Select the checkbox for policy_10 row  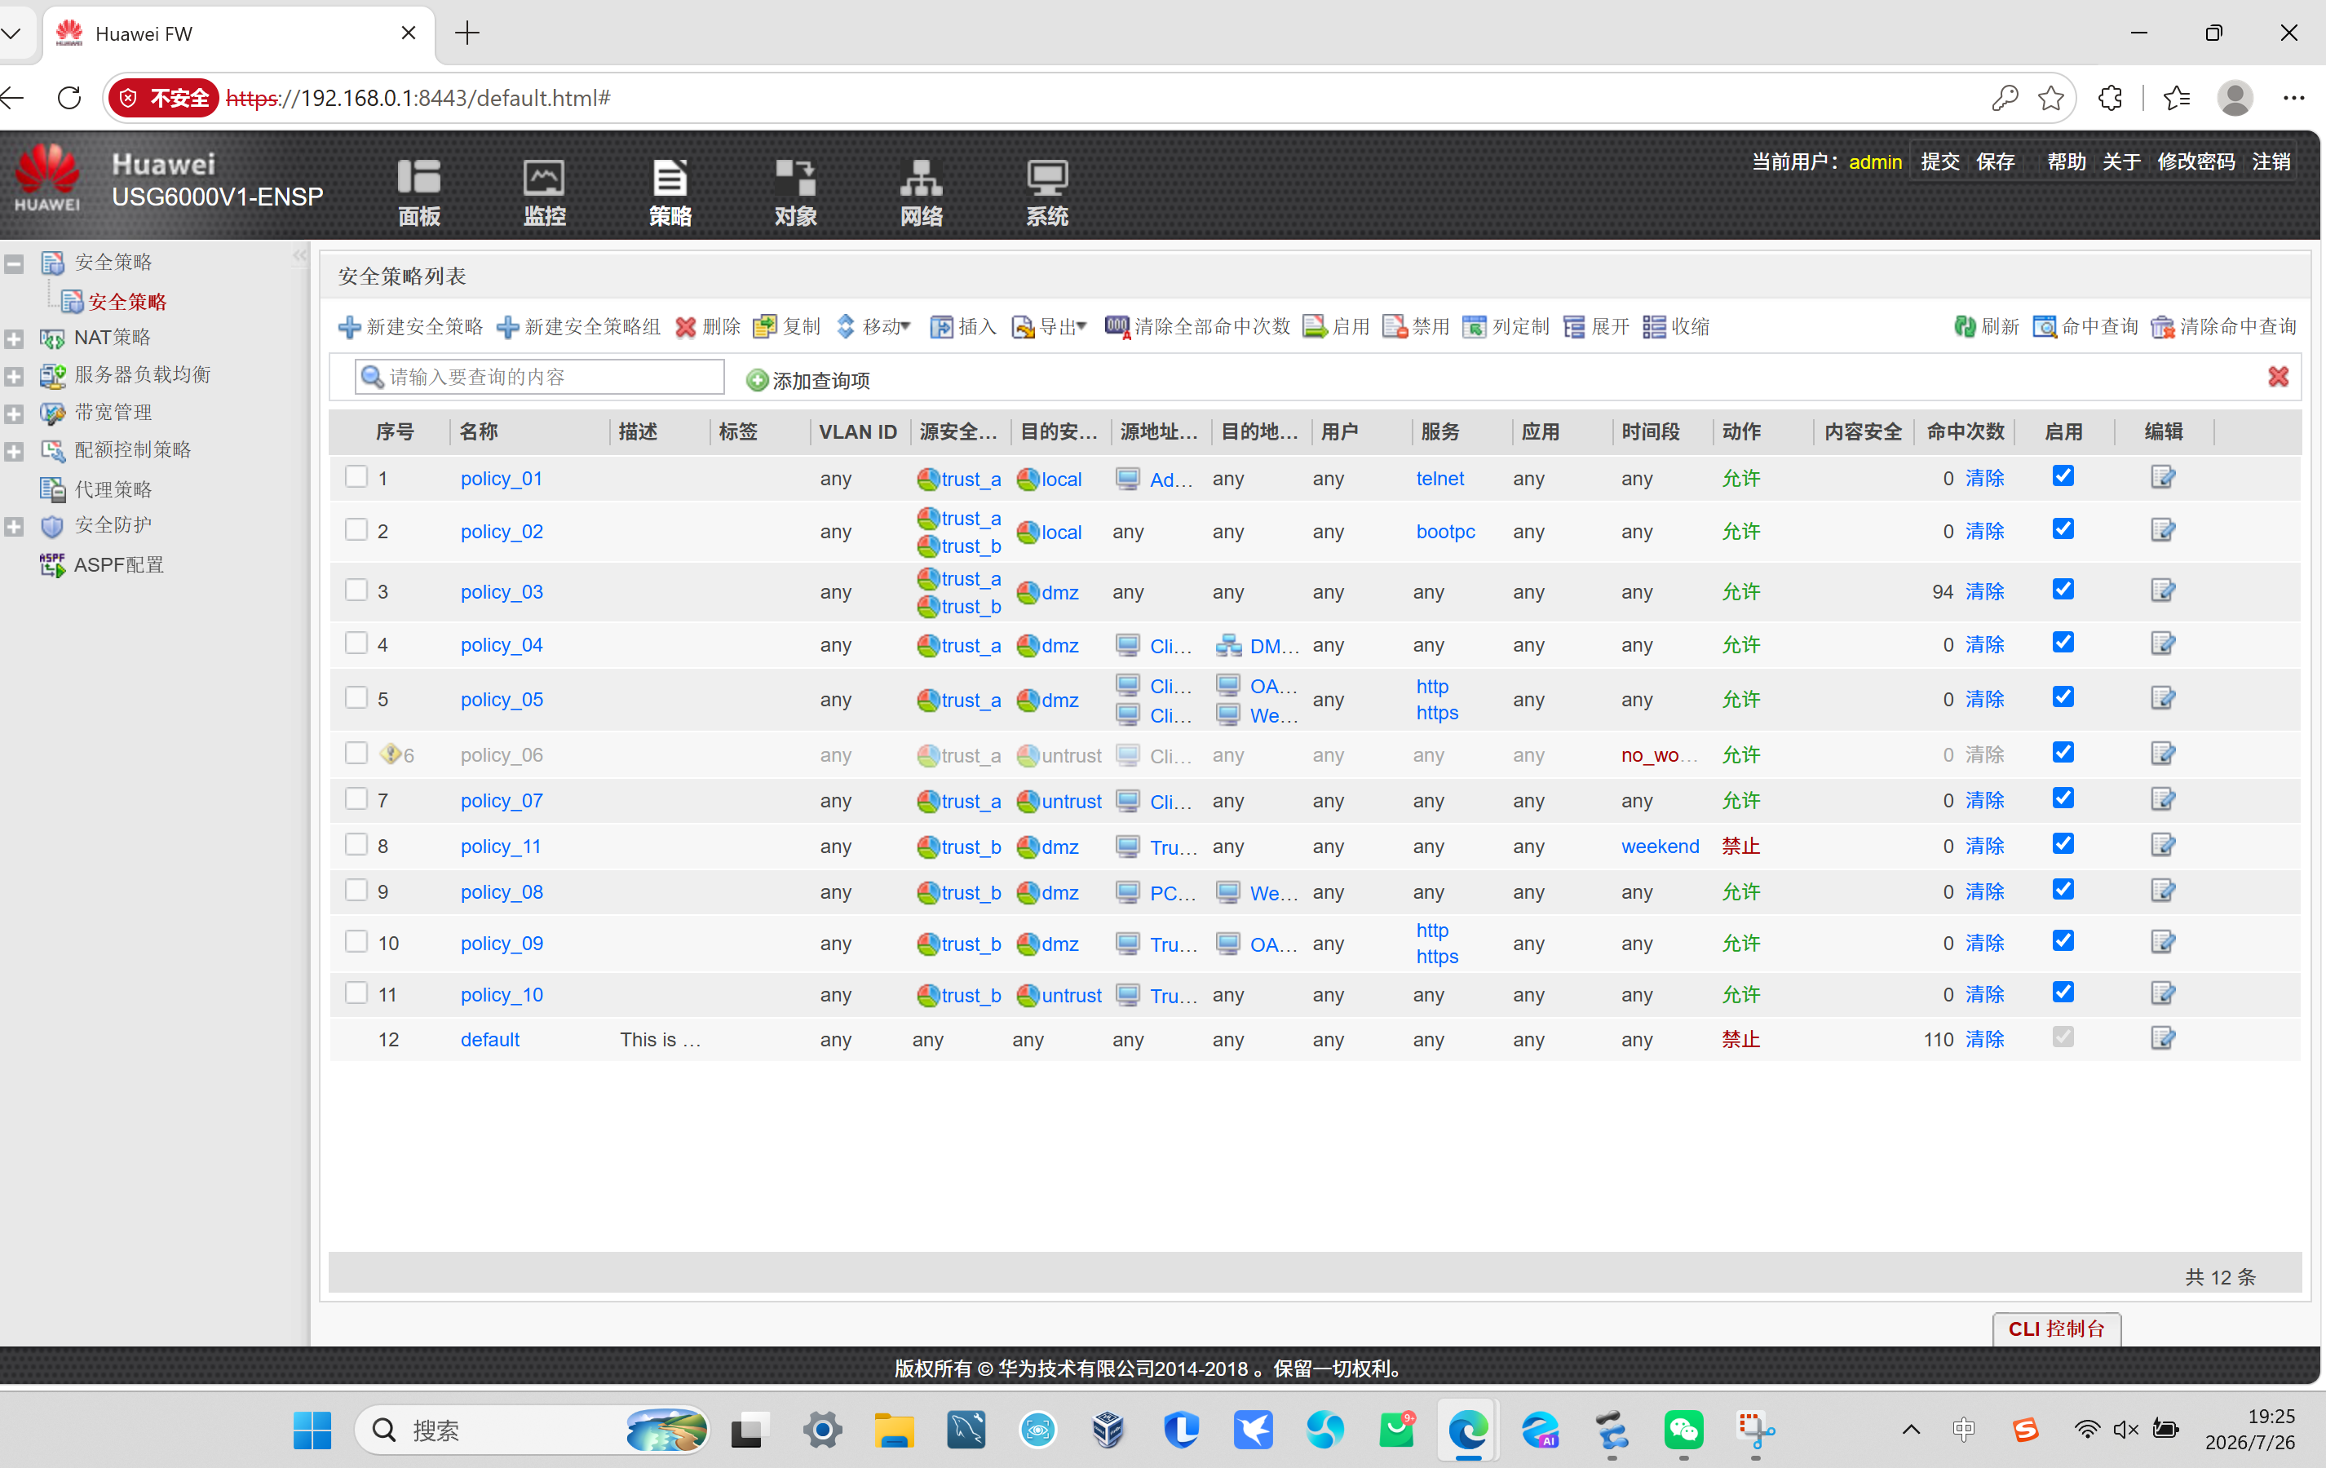coord(356,993)
